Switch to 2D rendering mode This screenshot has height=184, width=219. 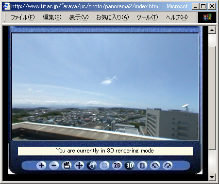117,166
